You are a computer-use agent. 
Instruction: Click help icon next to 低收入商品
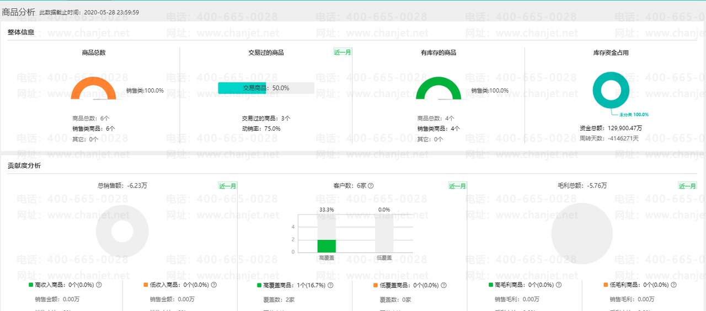click(x=214, y=285)
